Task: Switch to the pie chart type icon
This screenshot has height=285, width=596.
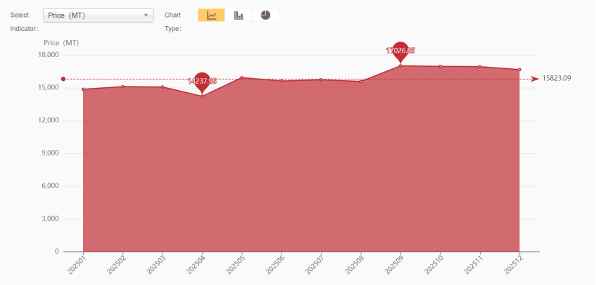Action: pyautogui.click(x=265, y=15)
